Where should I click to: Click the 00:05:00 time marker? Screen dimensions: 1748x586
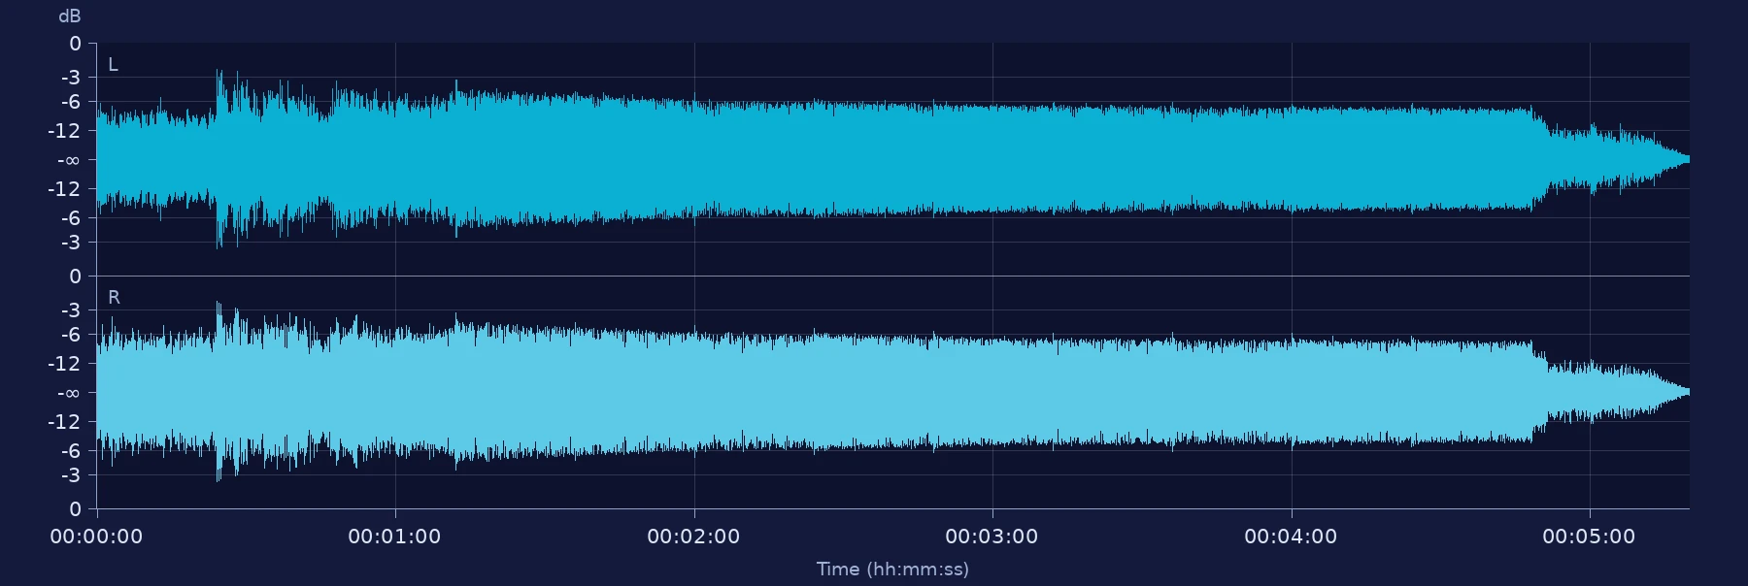click(1589, 537)
